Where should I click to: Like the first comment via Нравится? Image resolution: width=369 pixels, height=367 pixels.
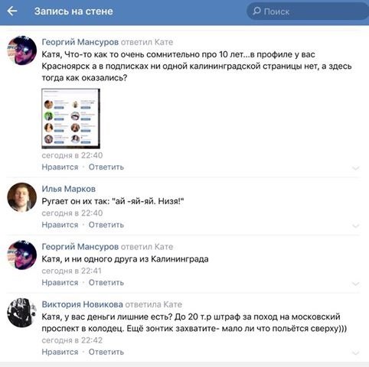[60, 167]
